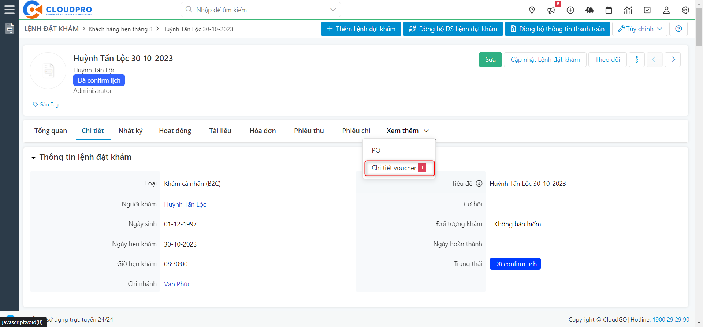Click Khám cá nhân (B2C) value
The height and width of the screenshot is (327, 703).
pyautogui.click(x=192, y=184)
